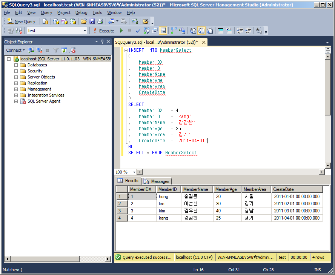Open the Debug menu
The height and width of the screenshot is (275, 335).
click(x=81, y=12)
